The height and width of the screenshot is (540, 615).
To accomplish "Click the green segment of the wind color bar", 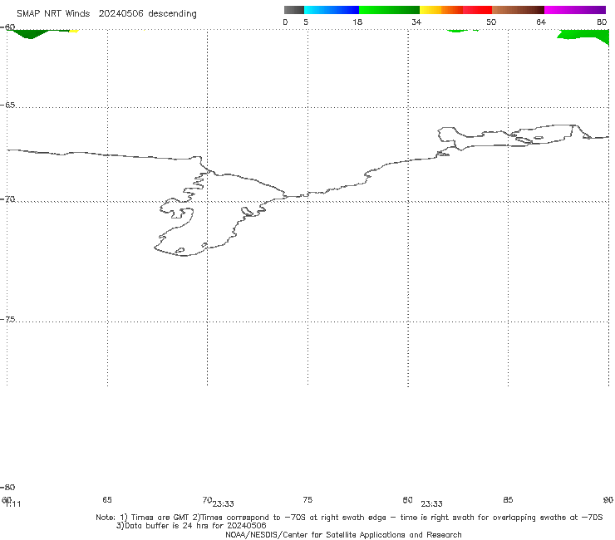I will tap(389, 10).
